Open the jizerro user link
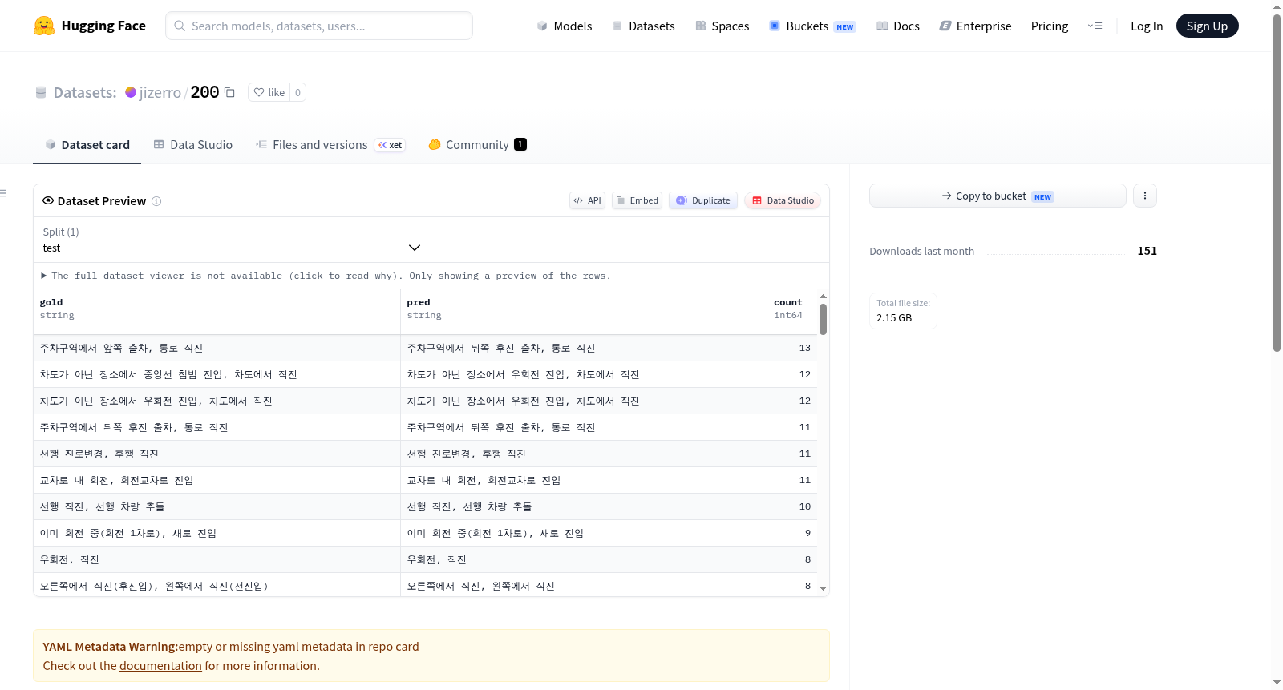Viewport: 1283px width, 690px height. [x=160, y=92]
